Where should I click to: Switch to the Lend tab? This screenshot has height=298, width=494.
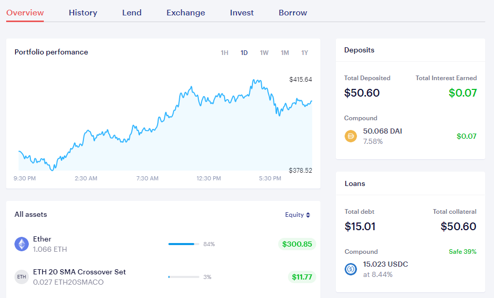[132, 12]
